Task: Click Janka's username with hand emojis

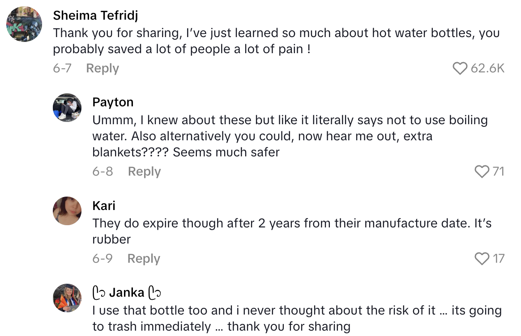Action: (x=127, y=292)
